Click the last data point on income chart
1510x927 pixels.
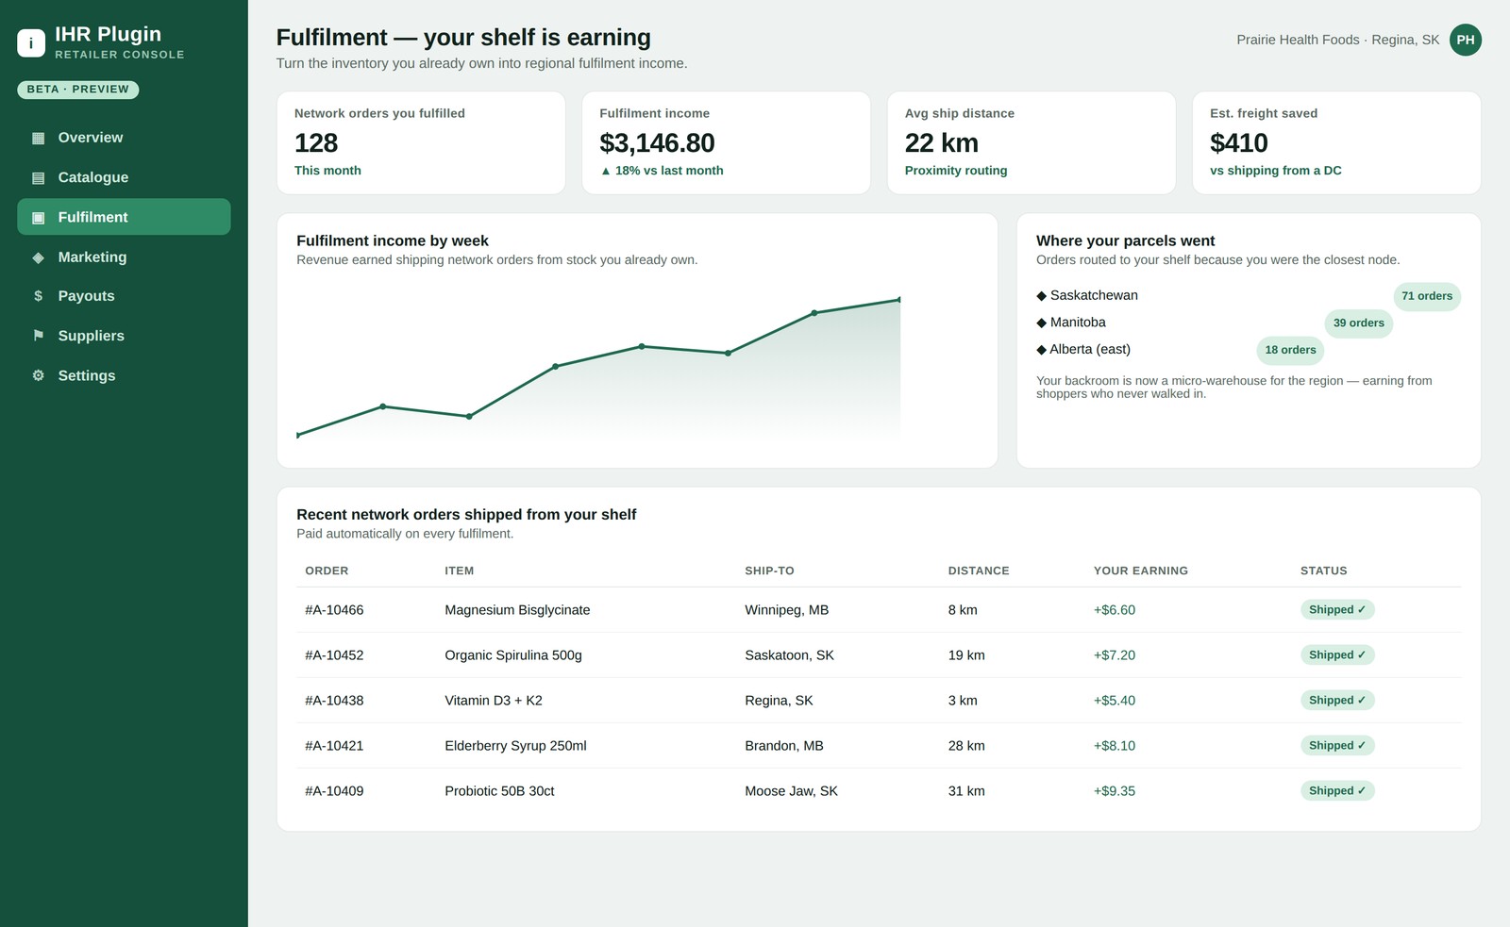coord(899,300)
